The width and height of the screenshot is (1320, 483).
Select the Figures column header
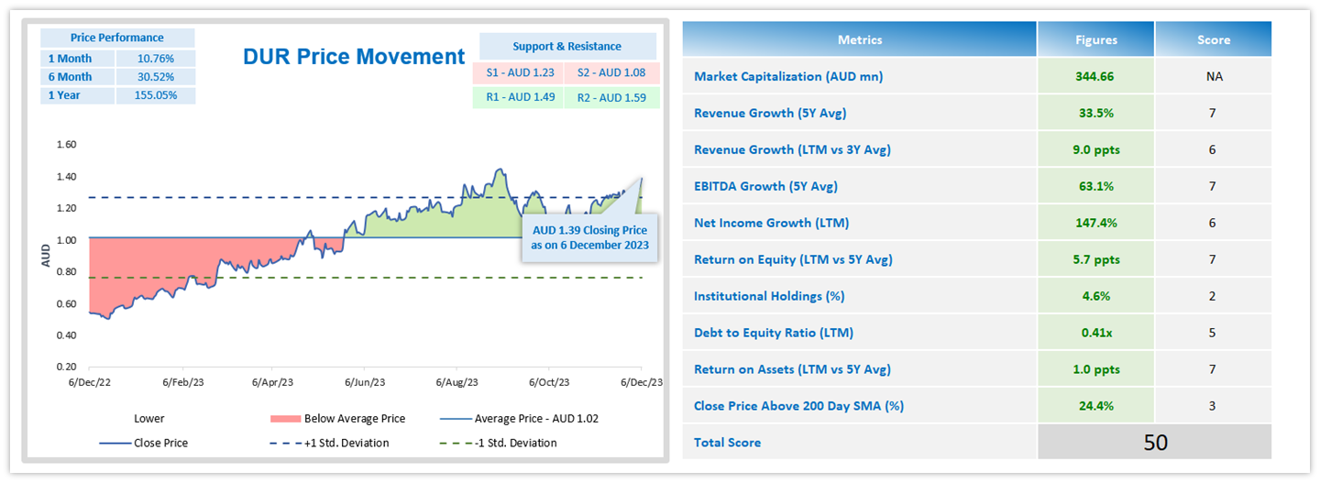pyautogui.click(x=1095, y=39)
